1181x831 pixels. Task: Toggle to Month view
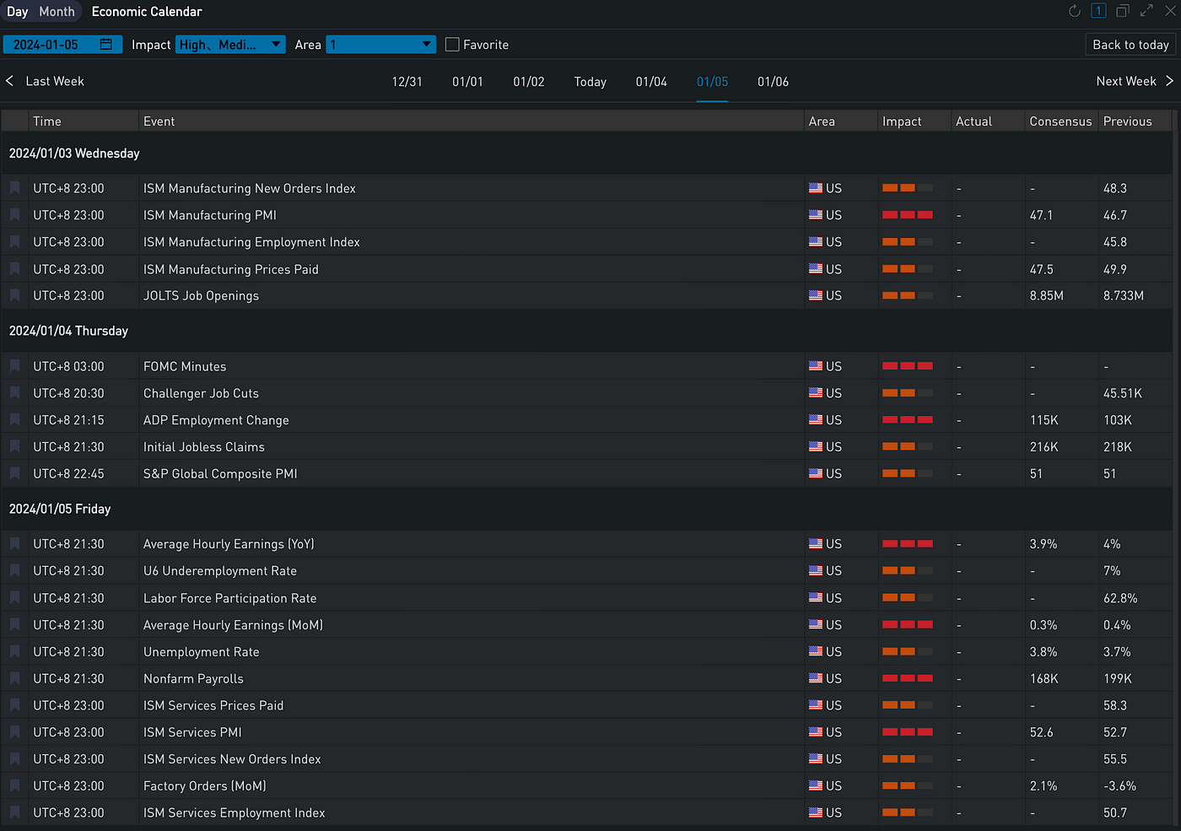[57, 12]
